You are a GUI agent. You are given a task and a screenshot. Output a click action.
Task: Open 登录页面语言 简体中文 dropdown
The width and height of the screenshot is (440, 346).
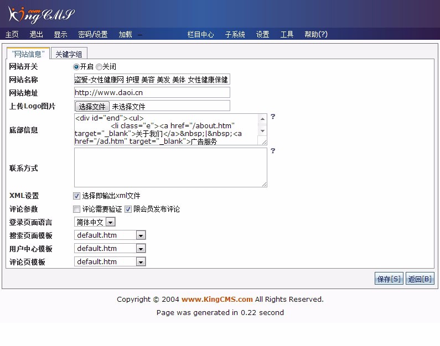pyautogui.click(x=95, y=222)
